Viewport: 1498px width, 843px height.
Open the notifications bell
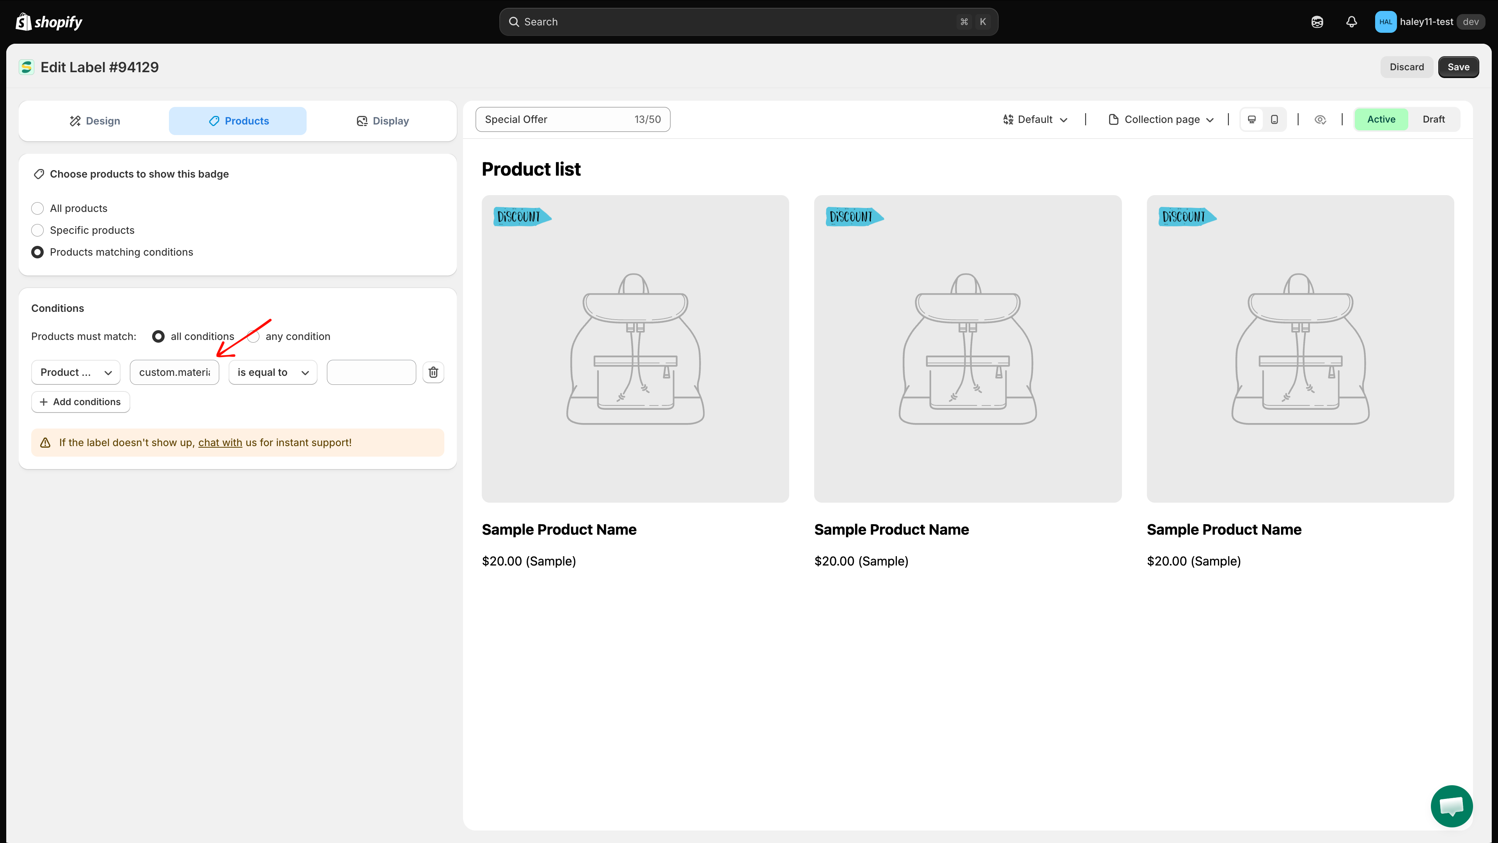1351,21
